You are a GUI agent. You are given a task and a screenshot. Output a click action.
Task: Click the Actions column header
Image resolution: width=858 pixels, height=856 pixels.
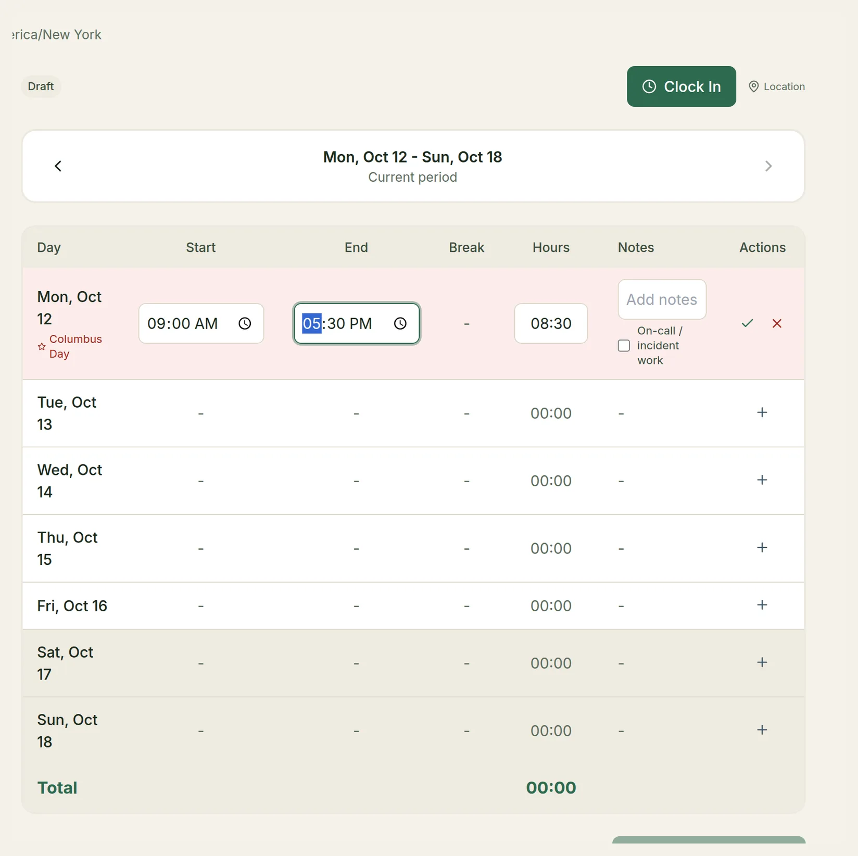tap(762, 247)
